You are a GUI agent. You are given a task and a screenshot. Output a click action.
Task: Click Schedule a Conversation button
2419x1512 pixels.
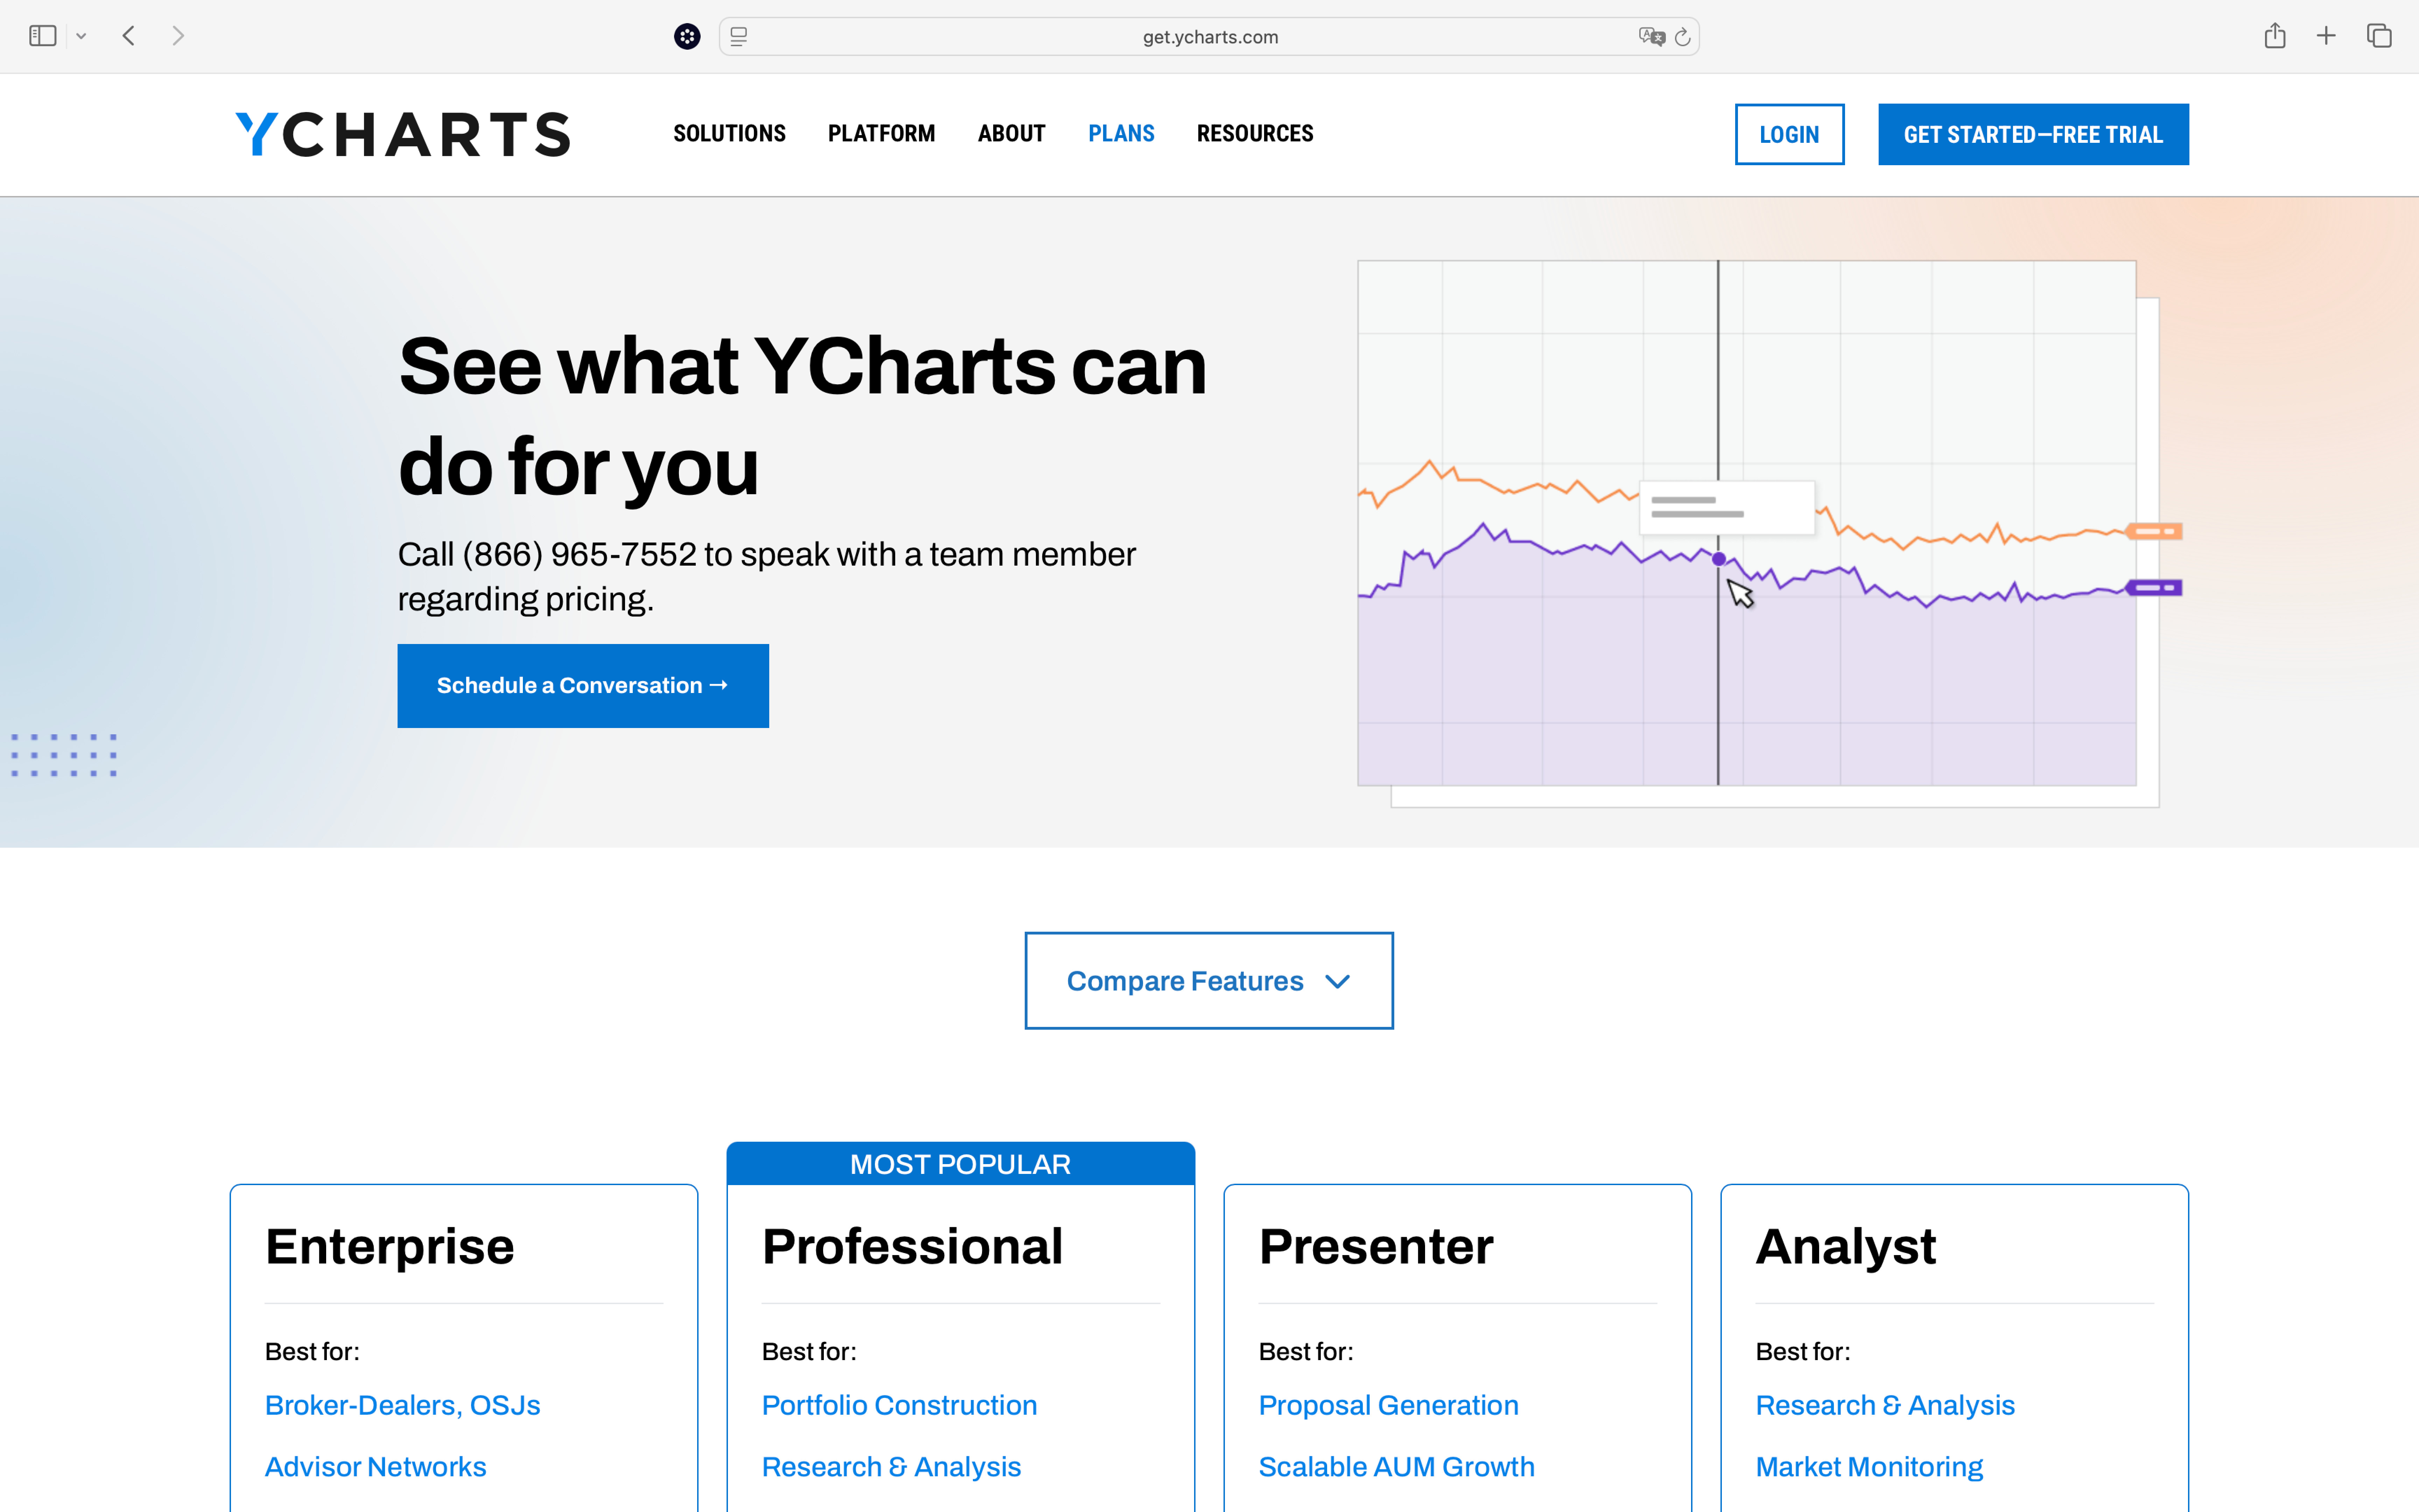(583, 686)
